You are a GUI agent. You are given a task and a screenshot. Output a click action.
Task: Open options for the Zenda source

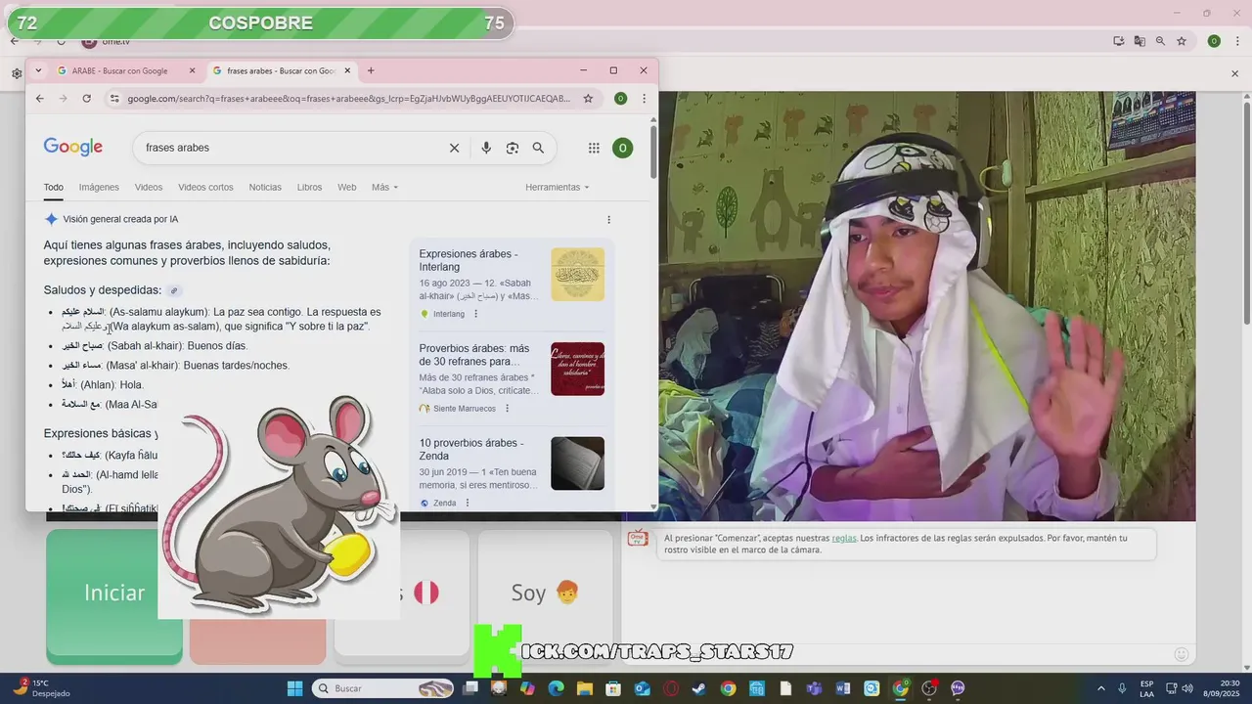(468, 503)
